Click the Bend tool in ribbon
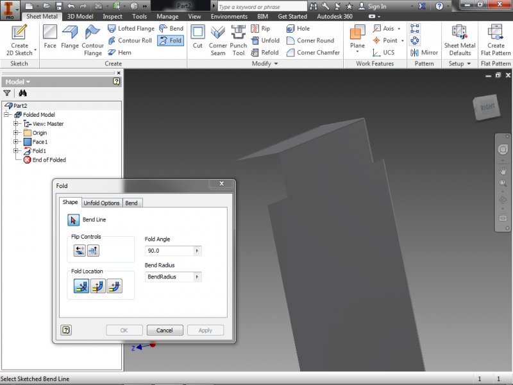Image resolution: width=513 pixels, height=385 pixels. 171,28
